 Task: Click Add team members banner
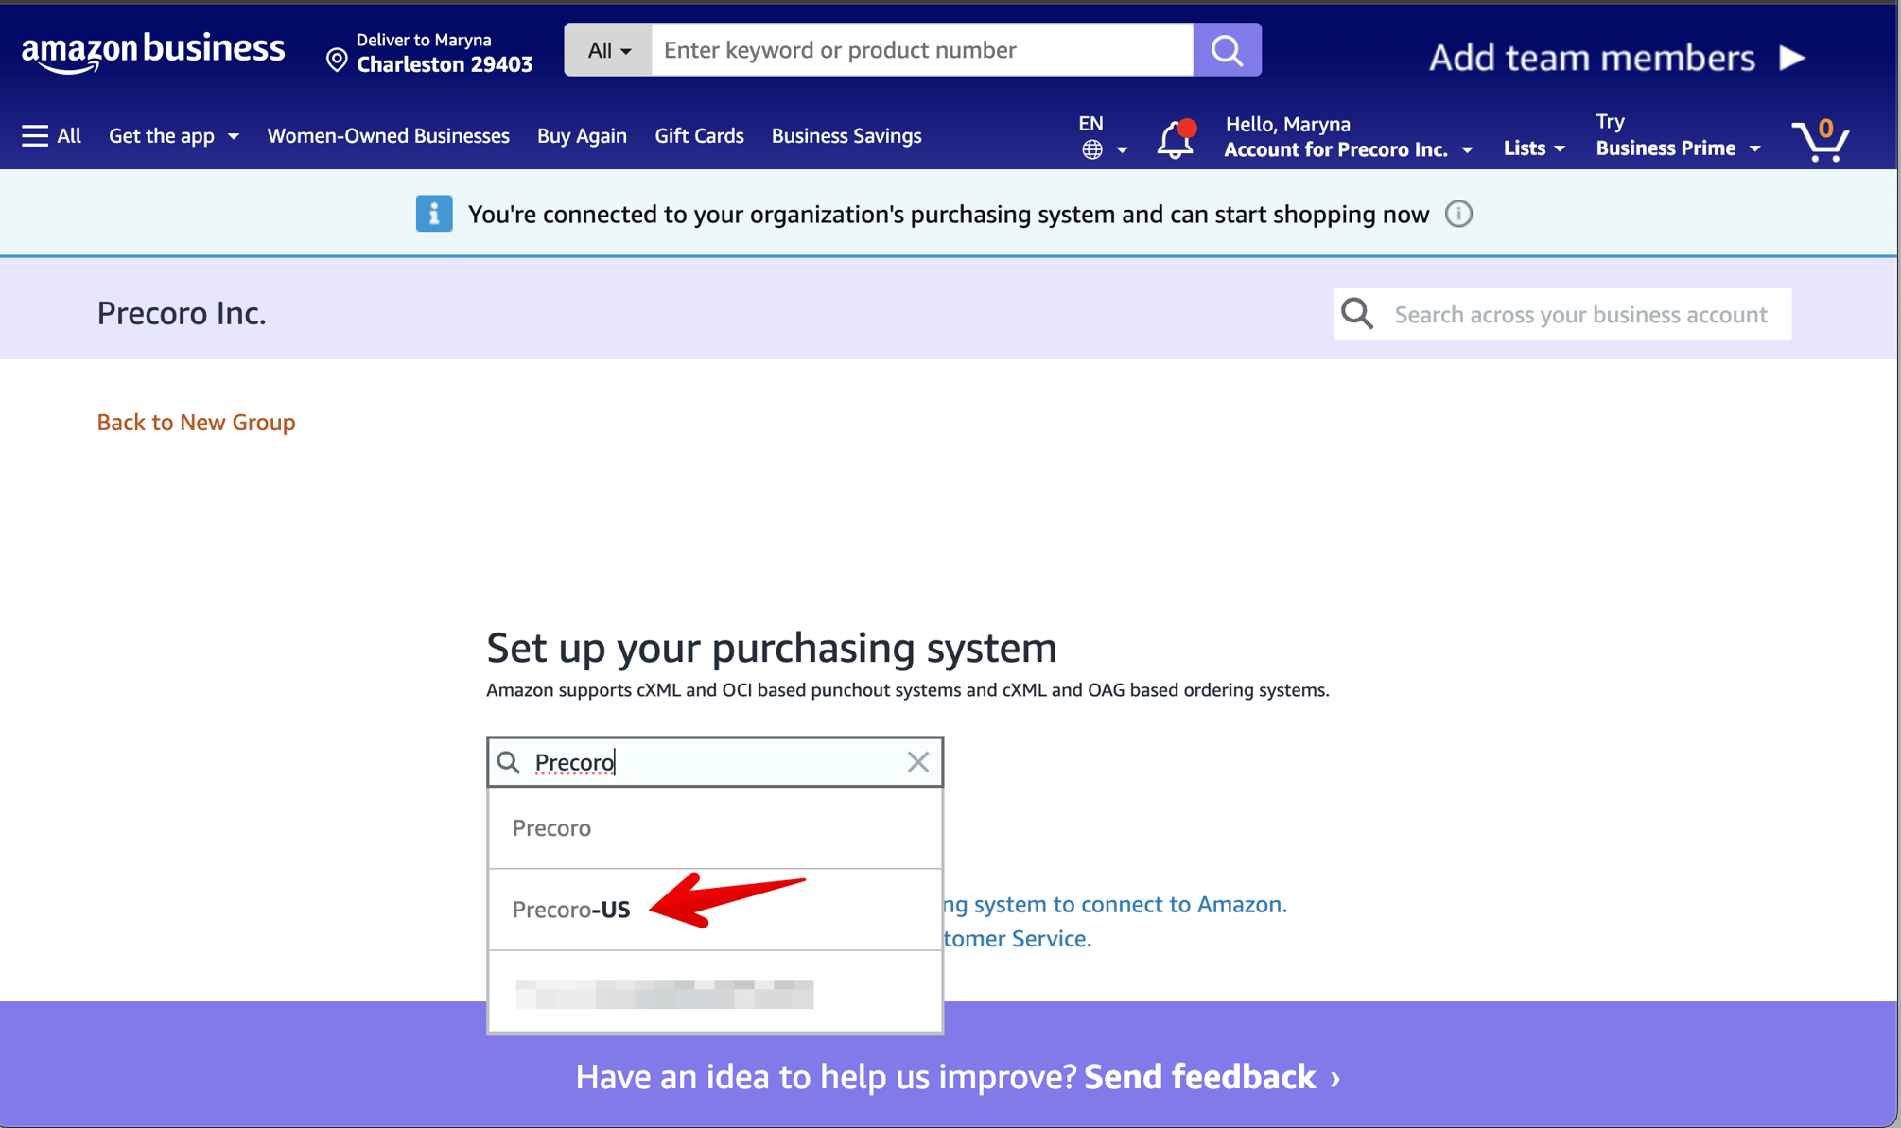tap(1616, 58)
